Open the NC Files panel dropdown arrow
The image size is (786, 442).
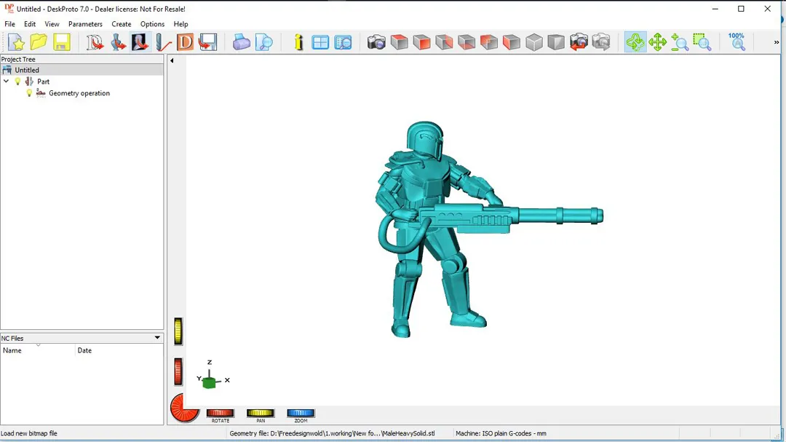(x=157, y=338)
